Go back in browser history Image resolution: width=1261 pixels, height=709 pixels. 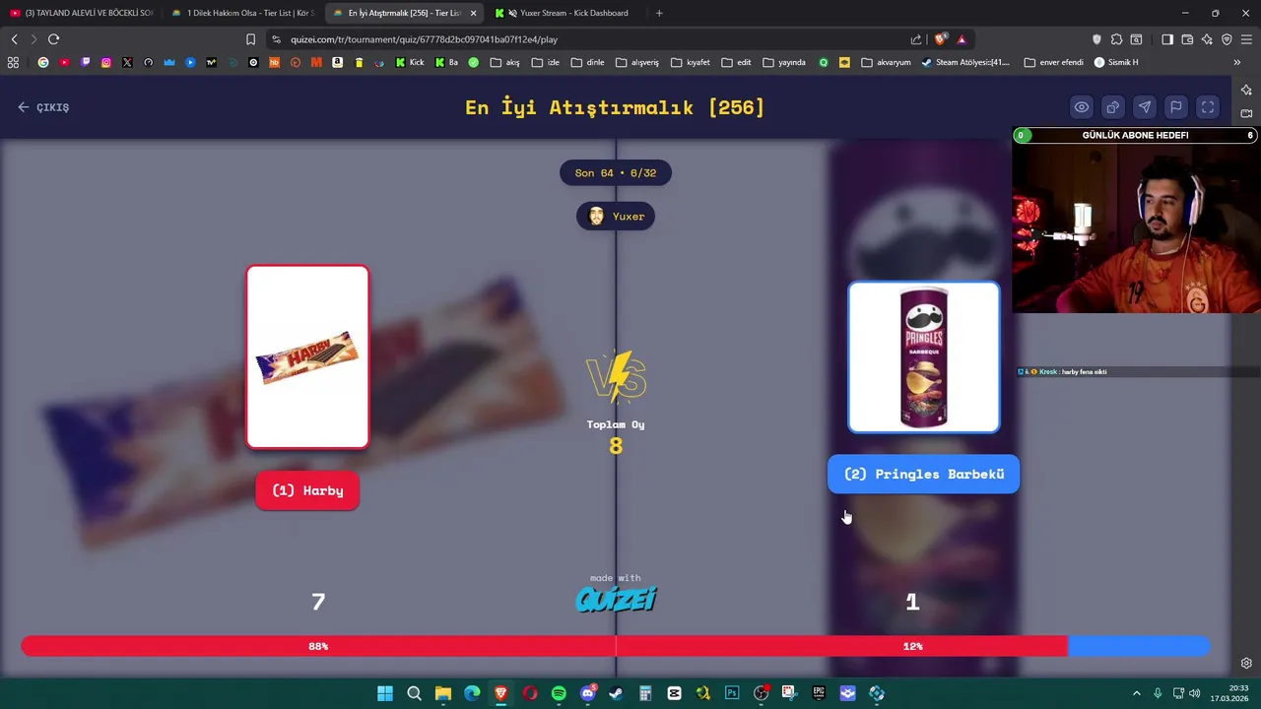tap(14, 39)
